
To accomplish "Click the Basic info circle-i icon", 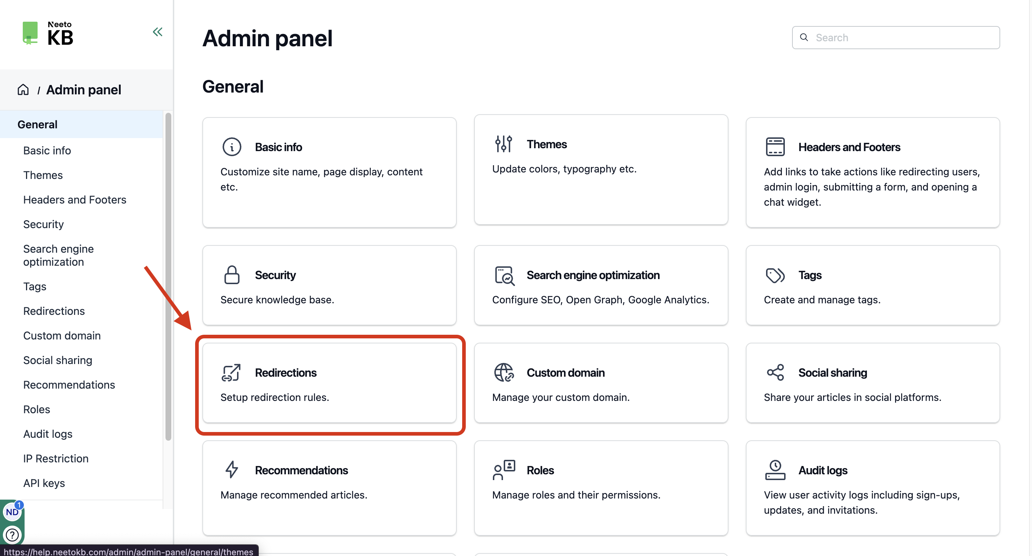I will point(232,147).
